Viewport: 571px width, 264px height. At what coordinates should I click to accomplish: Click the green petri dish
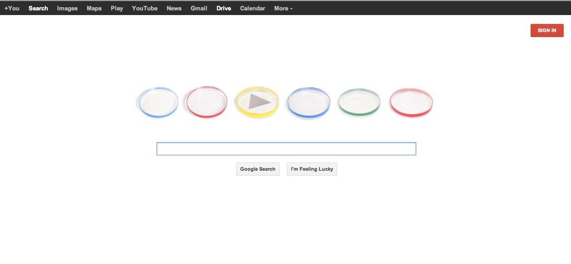(359, 102)
